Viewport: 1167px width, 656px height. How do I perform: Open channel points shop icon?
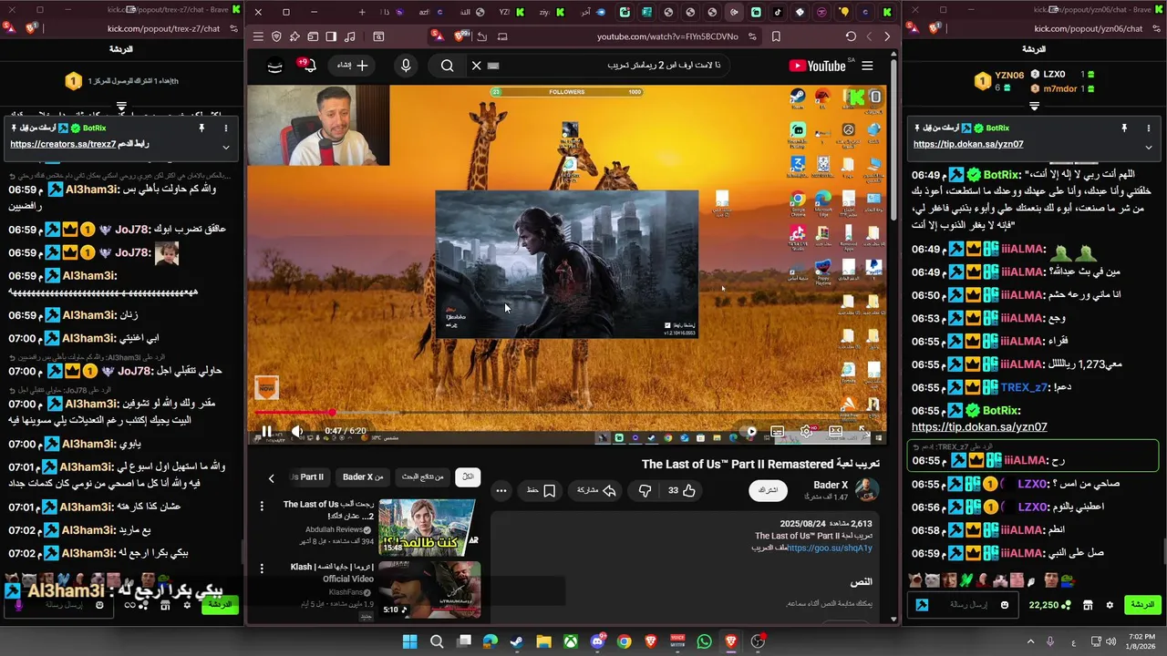(x=1087, y=605)
